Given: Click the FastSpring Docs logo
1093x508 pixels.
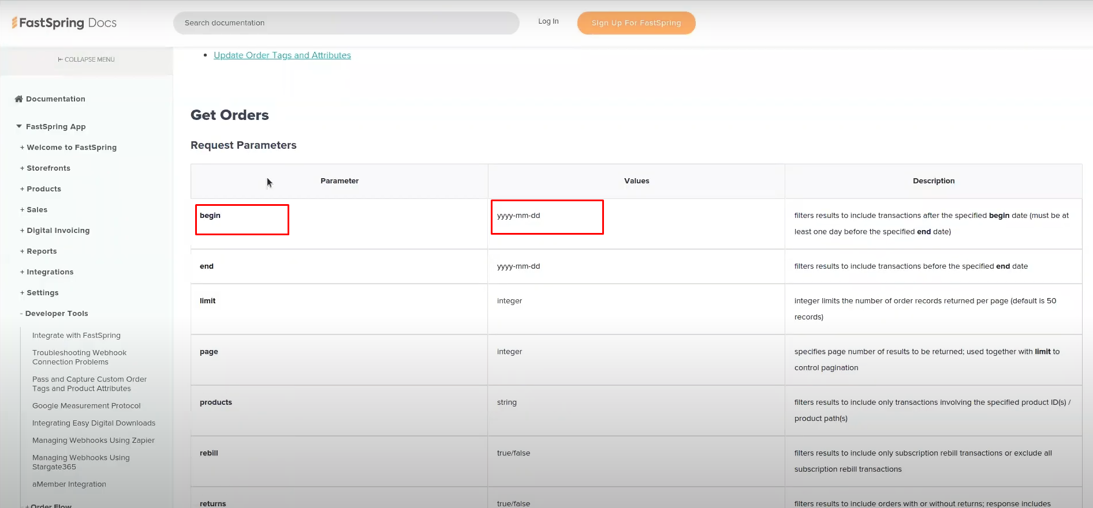Looking at the screenshot, I should (x=64, y=22).
